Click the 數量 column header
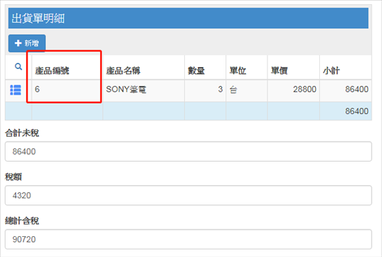Viewport: 382px width, 257px height. [196, 70]
